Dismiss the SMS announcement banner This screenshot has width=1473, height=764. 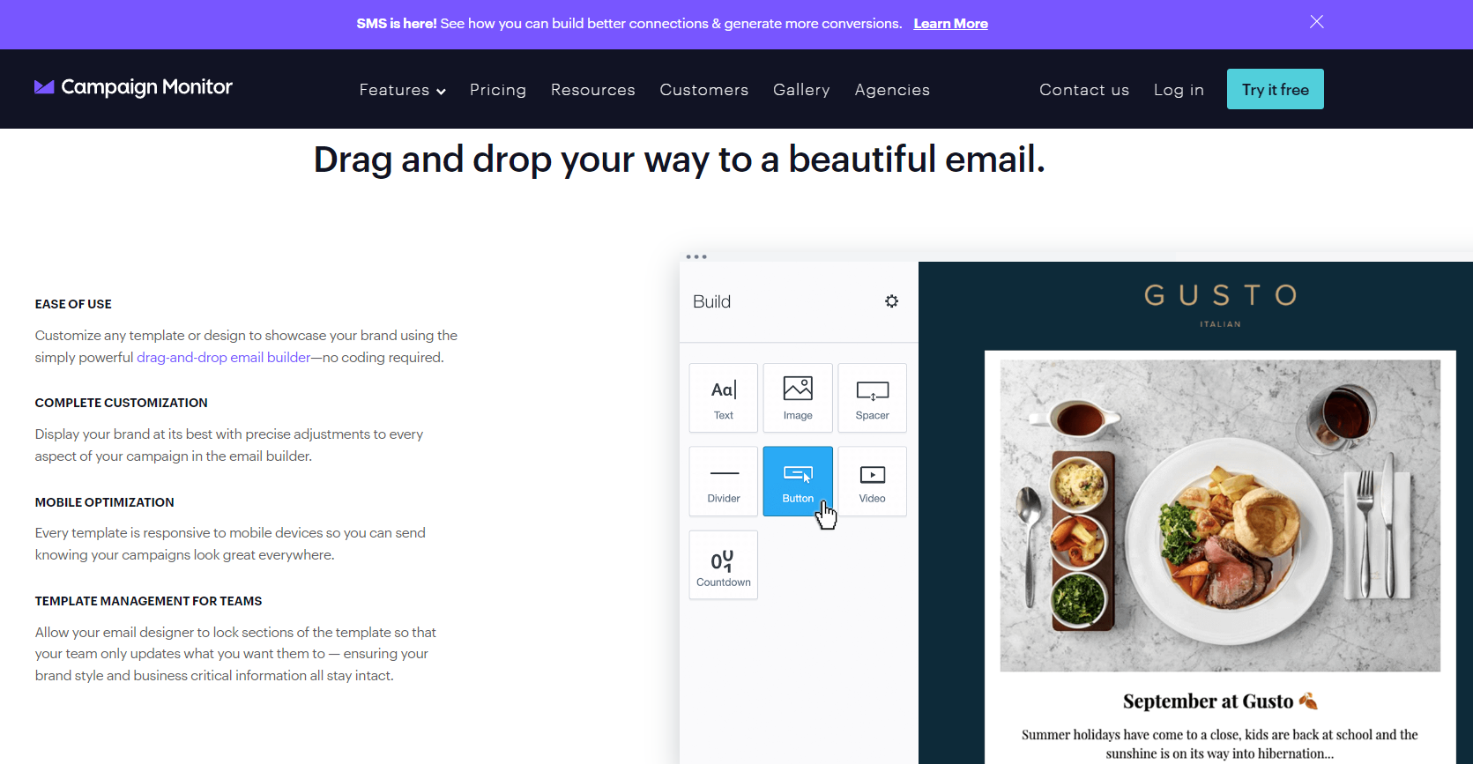click(x=1316, y=22)
